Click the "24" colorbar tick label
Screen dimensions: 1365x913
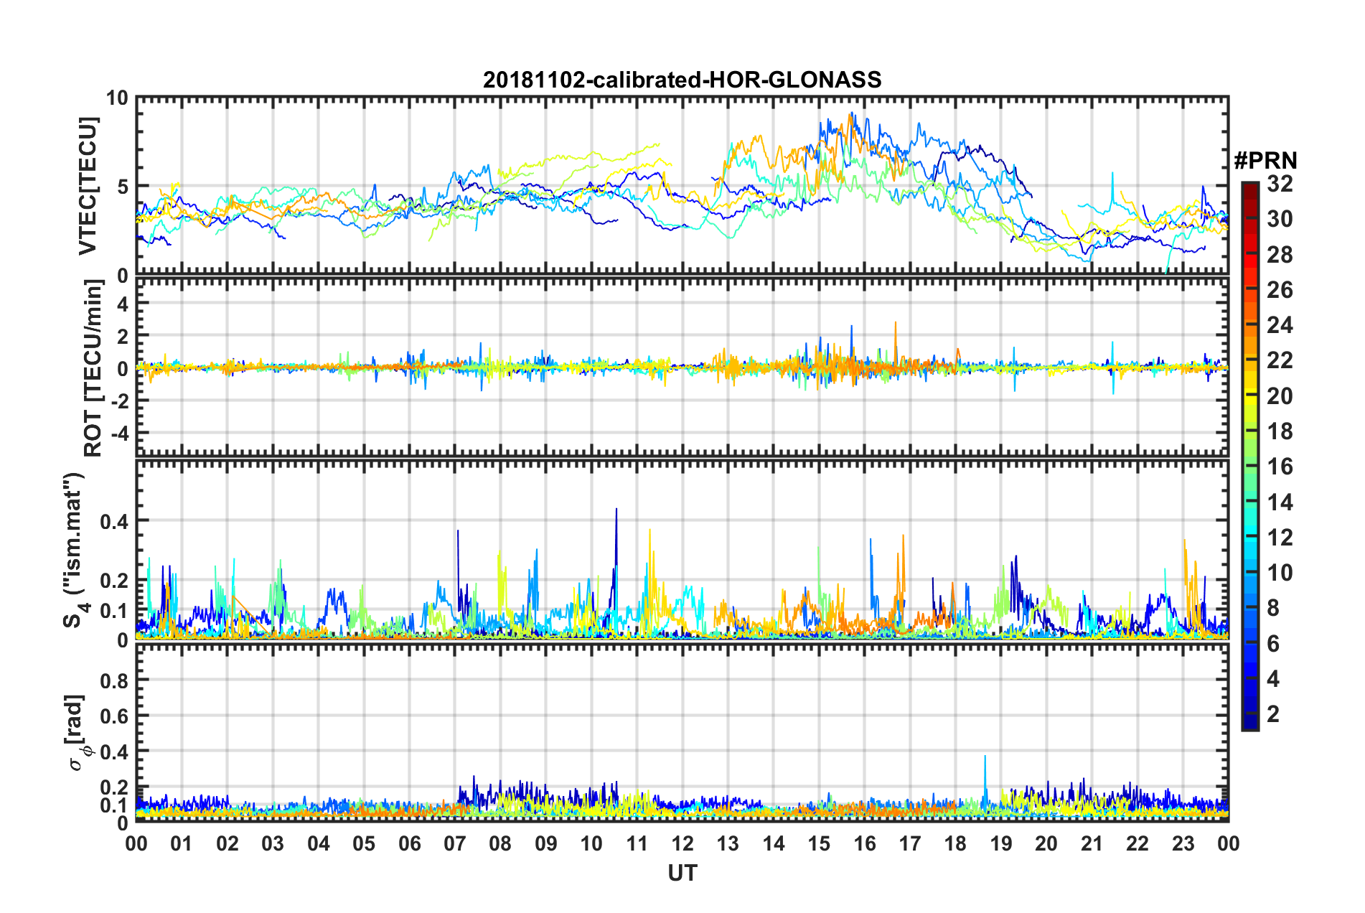pos(1280,325)
